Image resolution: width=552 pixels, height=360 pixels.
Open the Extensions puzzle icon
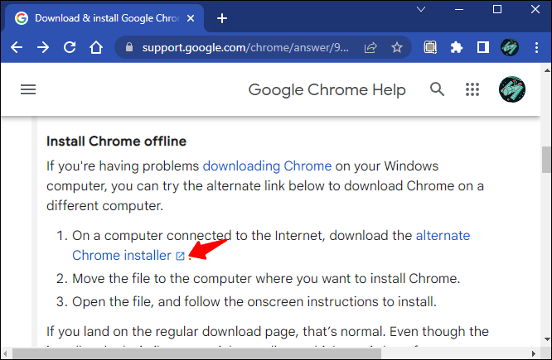pos(456,47)
